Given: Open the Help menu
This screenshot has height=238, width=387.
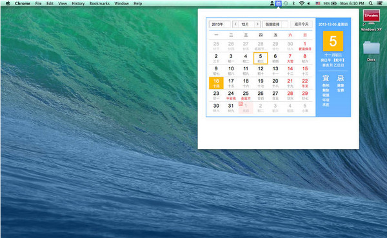Looking at the screenshot, I should (138, 3).
